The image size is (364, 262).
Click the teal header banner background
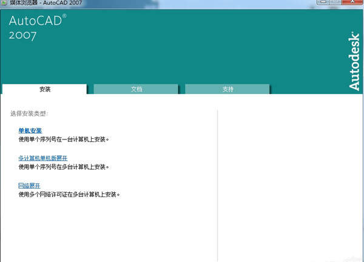click(x=182, y=49)
